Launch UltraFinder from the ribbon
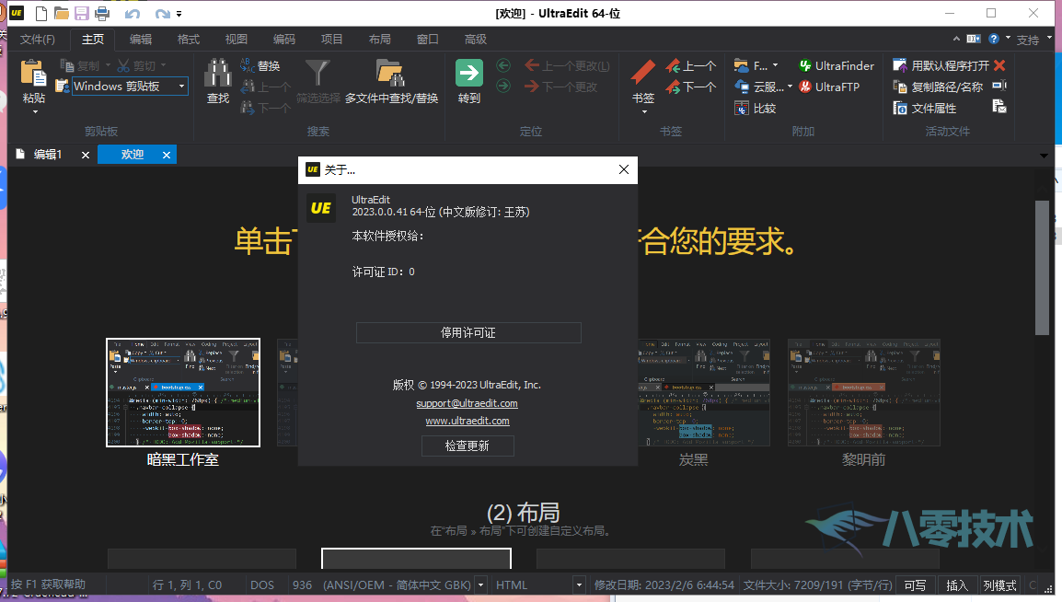Screen dimensions: 1062x602 836,64
